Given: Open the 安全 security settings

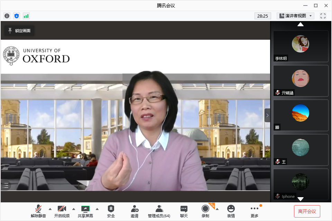Looking at the screenshot, I should (x=111, y=211).
